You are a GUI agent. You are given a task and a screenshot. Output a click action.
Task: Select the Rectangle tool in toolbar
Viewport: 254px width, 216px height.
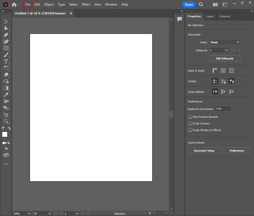pos(6,48)
